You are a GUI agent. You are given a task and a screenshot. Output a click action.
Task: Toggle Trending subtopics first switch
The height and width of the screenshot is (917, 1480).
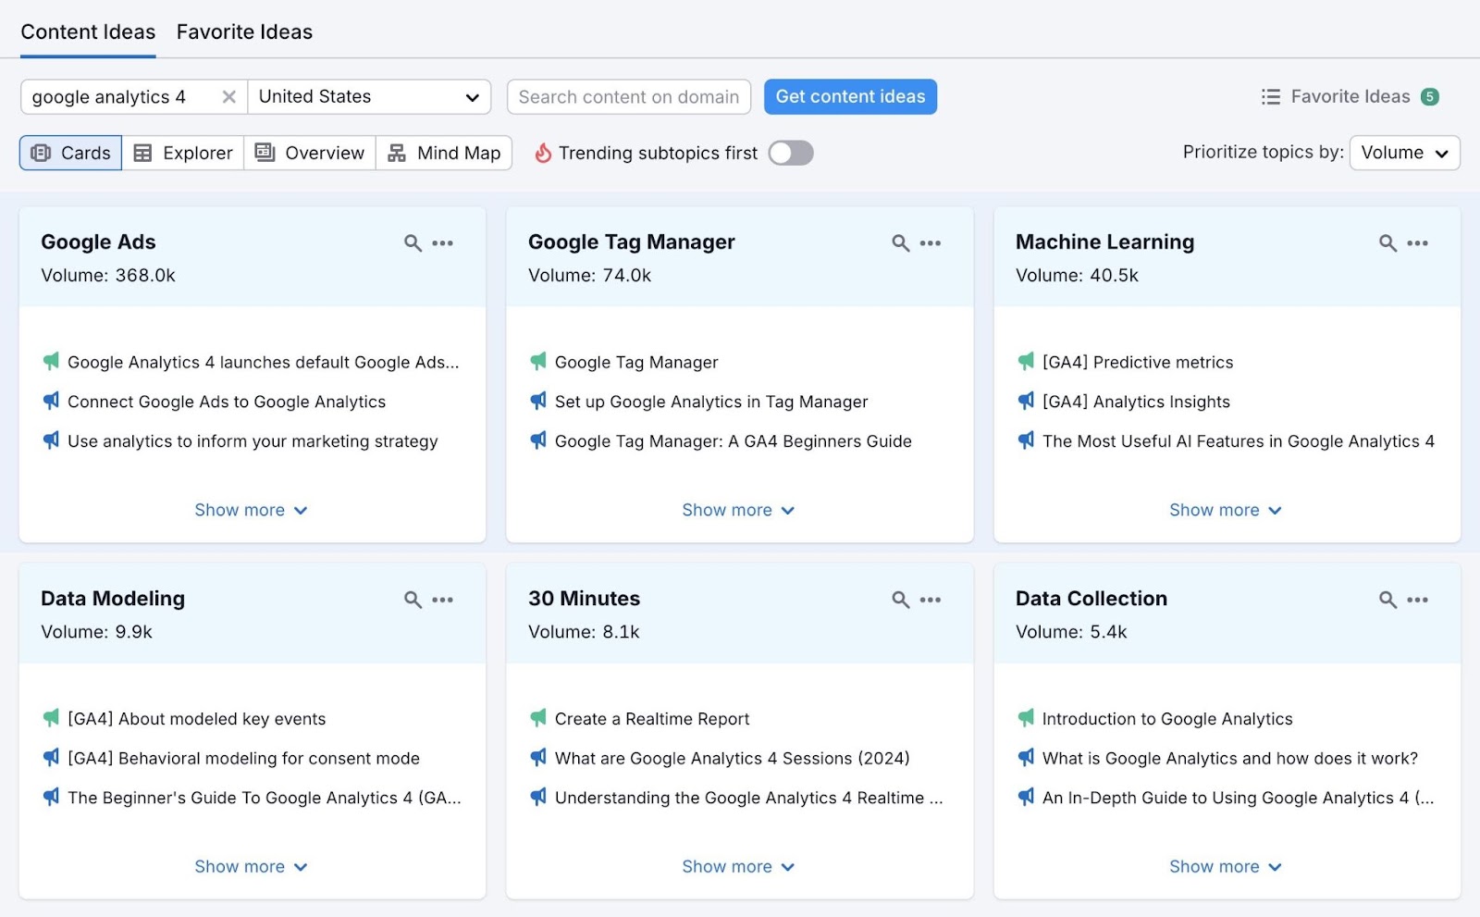tap(791, 153)
